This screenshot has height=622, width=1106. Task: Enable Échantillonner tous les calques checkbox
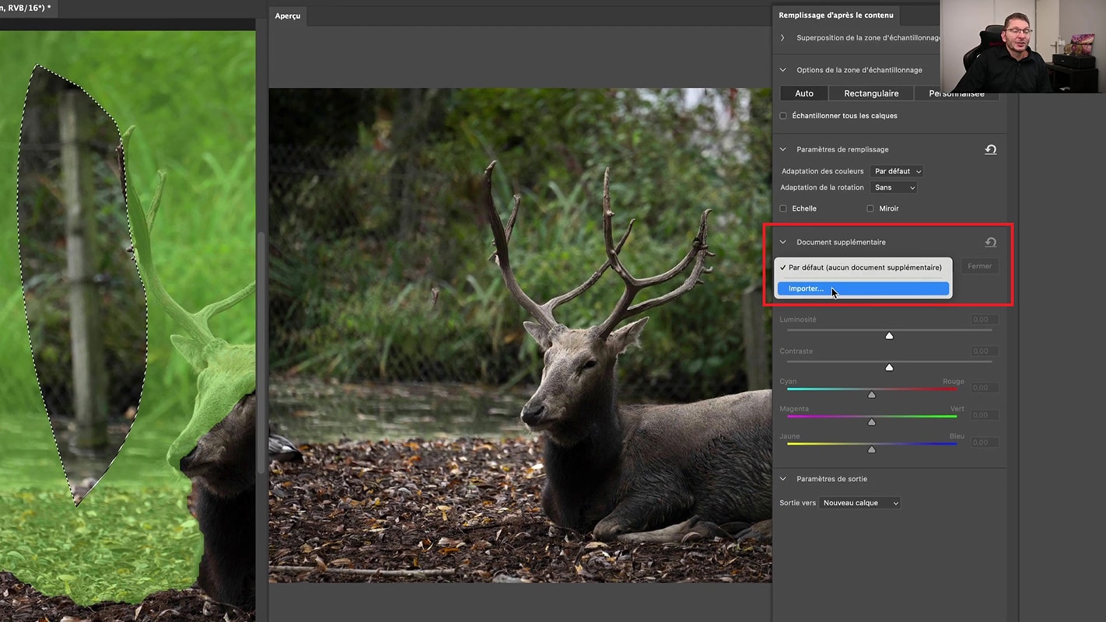point(783,116)
